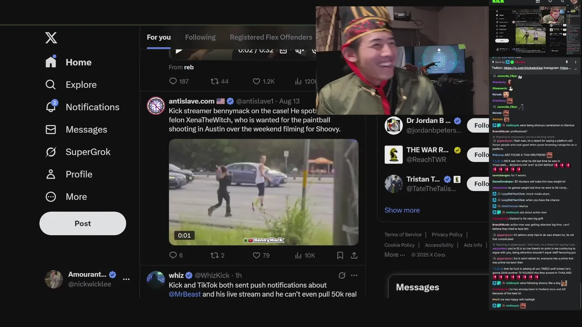Follow Dr Jordan B Peterson
Viewport: 582px width, 327px height.
[x=478, y=125]
